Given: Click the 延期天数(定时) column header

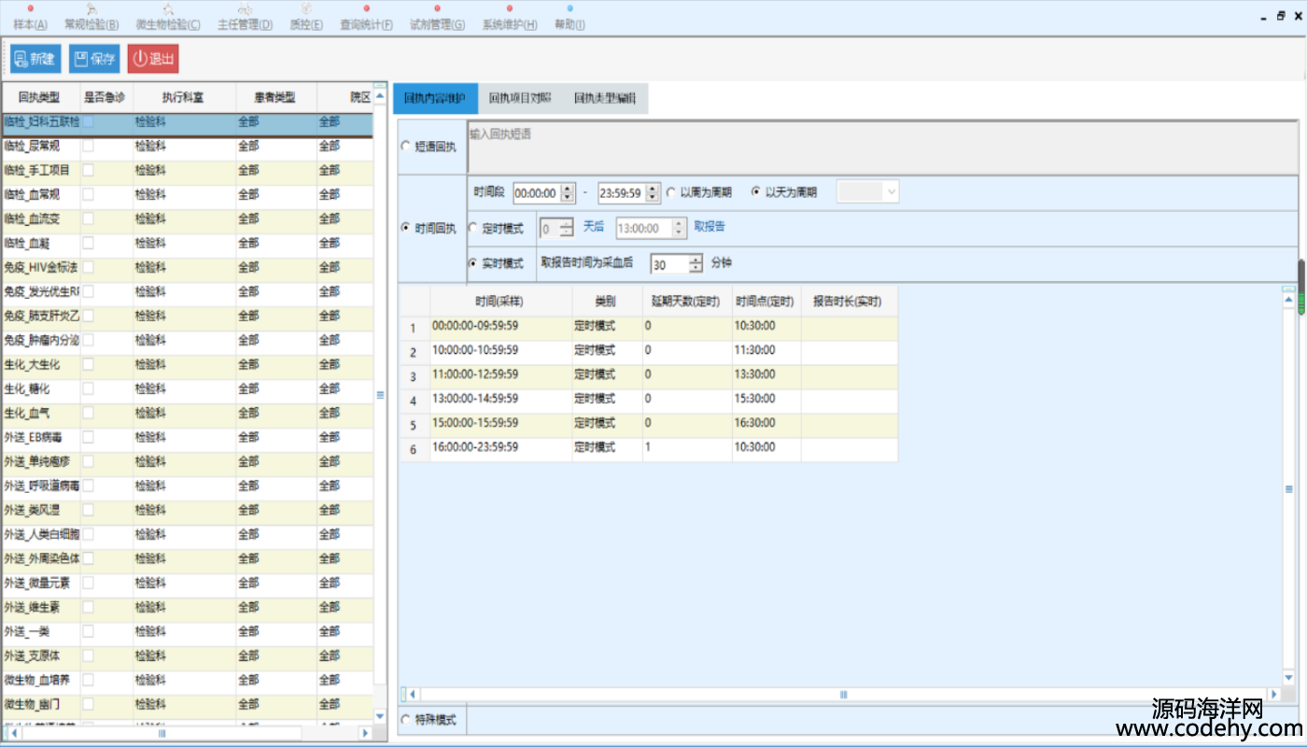Looking at the screenshot, I should (686, 302).
